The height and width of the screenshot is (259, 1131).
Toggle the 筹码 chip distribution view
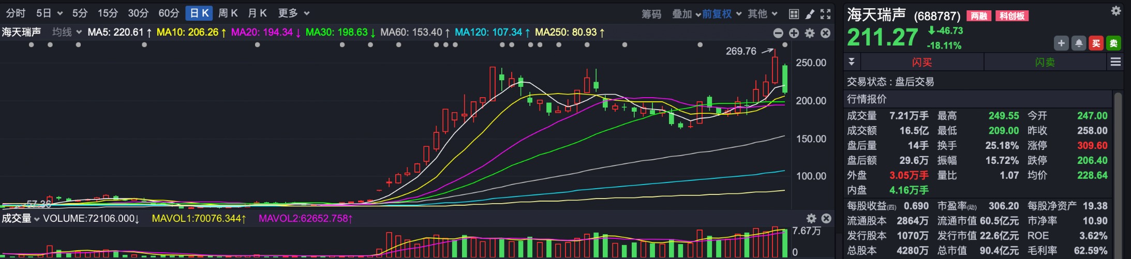651,14
